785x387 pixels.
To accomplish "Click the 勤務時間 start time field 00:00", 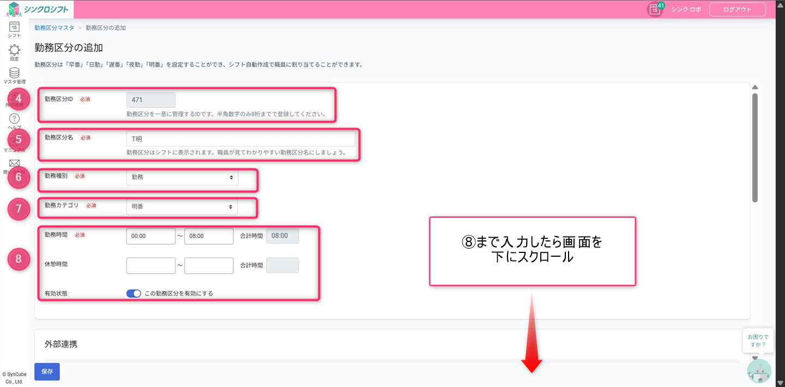I will [x=150, y=236].
